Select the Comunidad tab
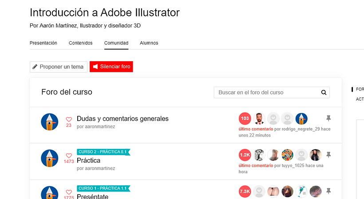The height and width of the screenshot is (199, 364). pyautogui.click(x=116, y=43)
